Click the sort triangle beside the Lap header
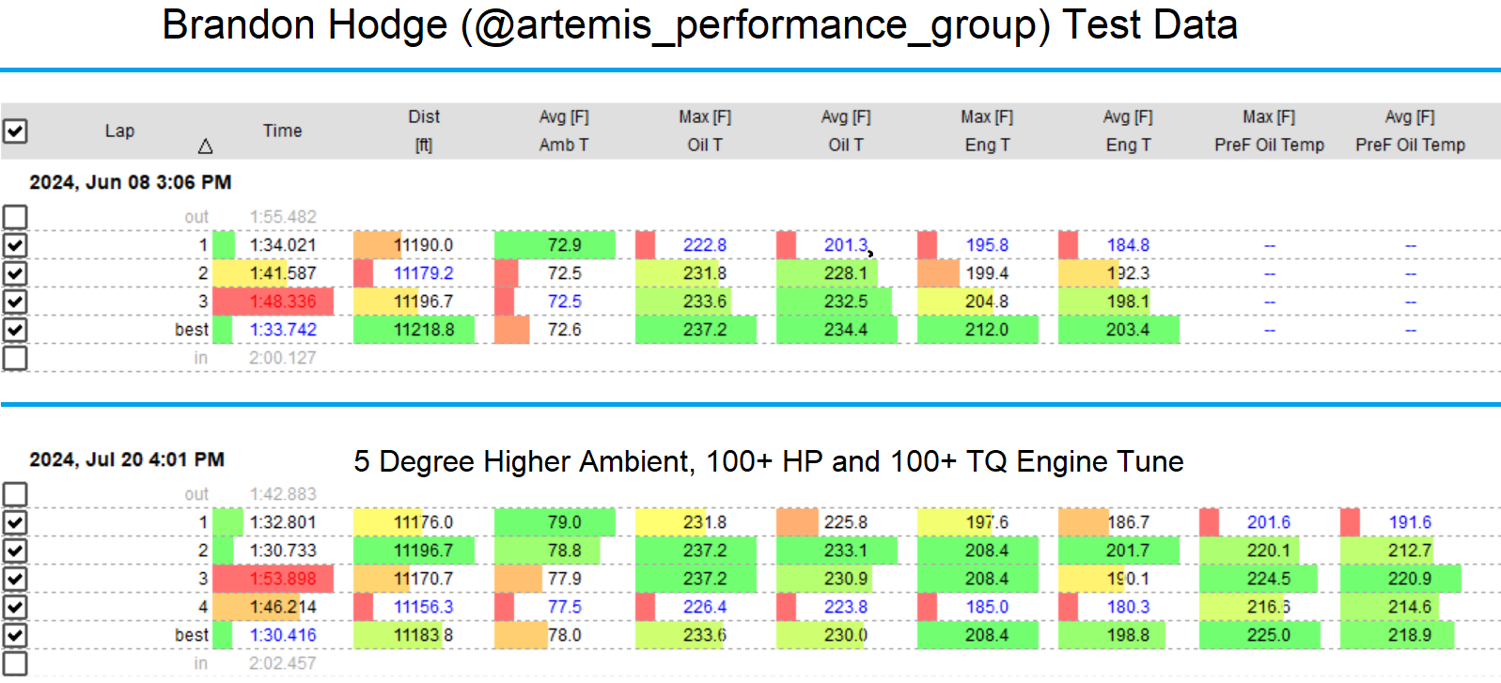Screen dimensions: 1501x683 click(205, 147)
